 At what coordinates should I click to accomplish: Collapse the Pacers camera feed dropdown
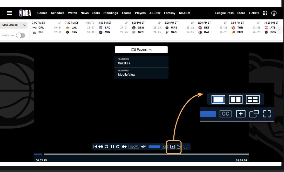(x=141, y=49)
